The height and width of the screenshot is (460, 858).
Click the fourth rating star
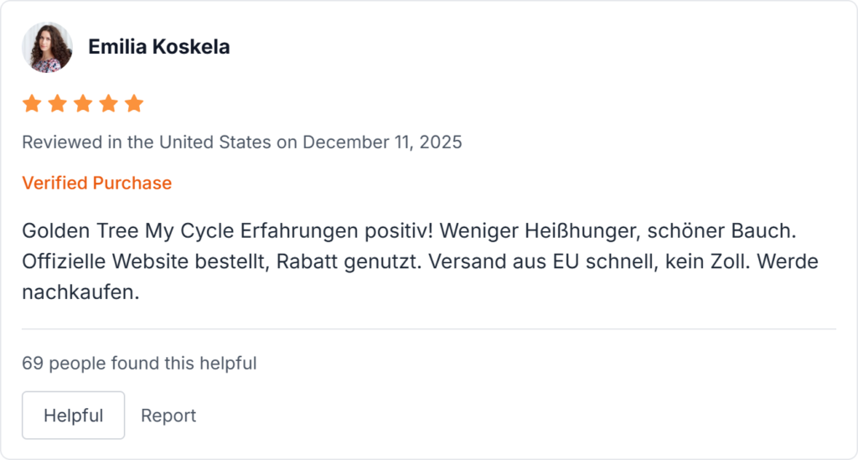pyautogui.click(x=108, y=104)
